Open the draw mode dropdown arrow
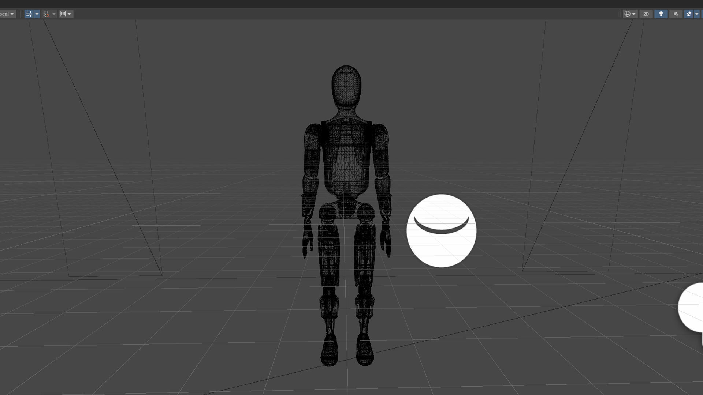This screenshot has height=395, width=703. tap(634, 14)
